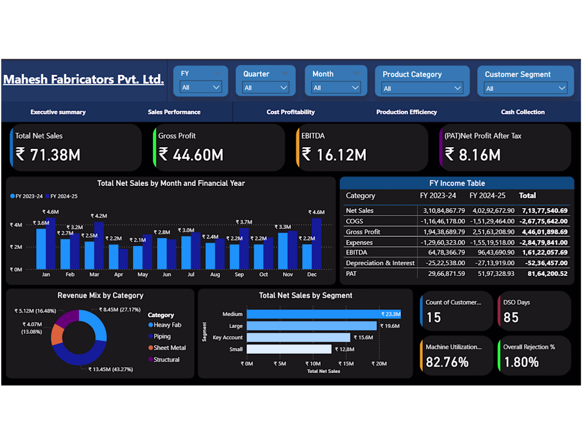Click the Piping legend swatch

click(151, 336)
